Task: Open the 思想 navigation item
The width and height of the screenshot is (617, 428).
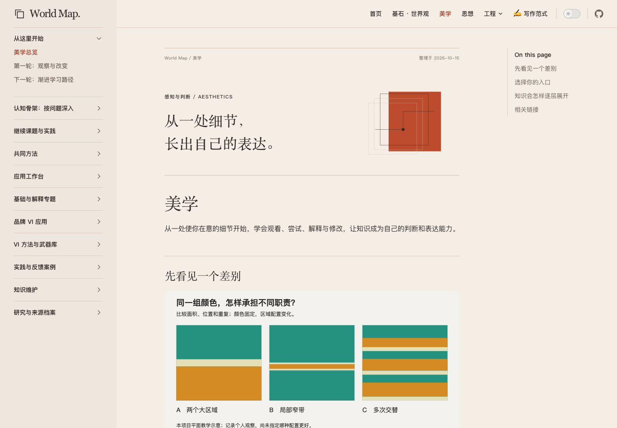Action: tap(467, 14)
